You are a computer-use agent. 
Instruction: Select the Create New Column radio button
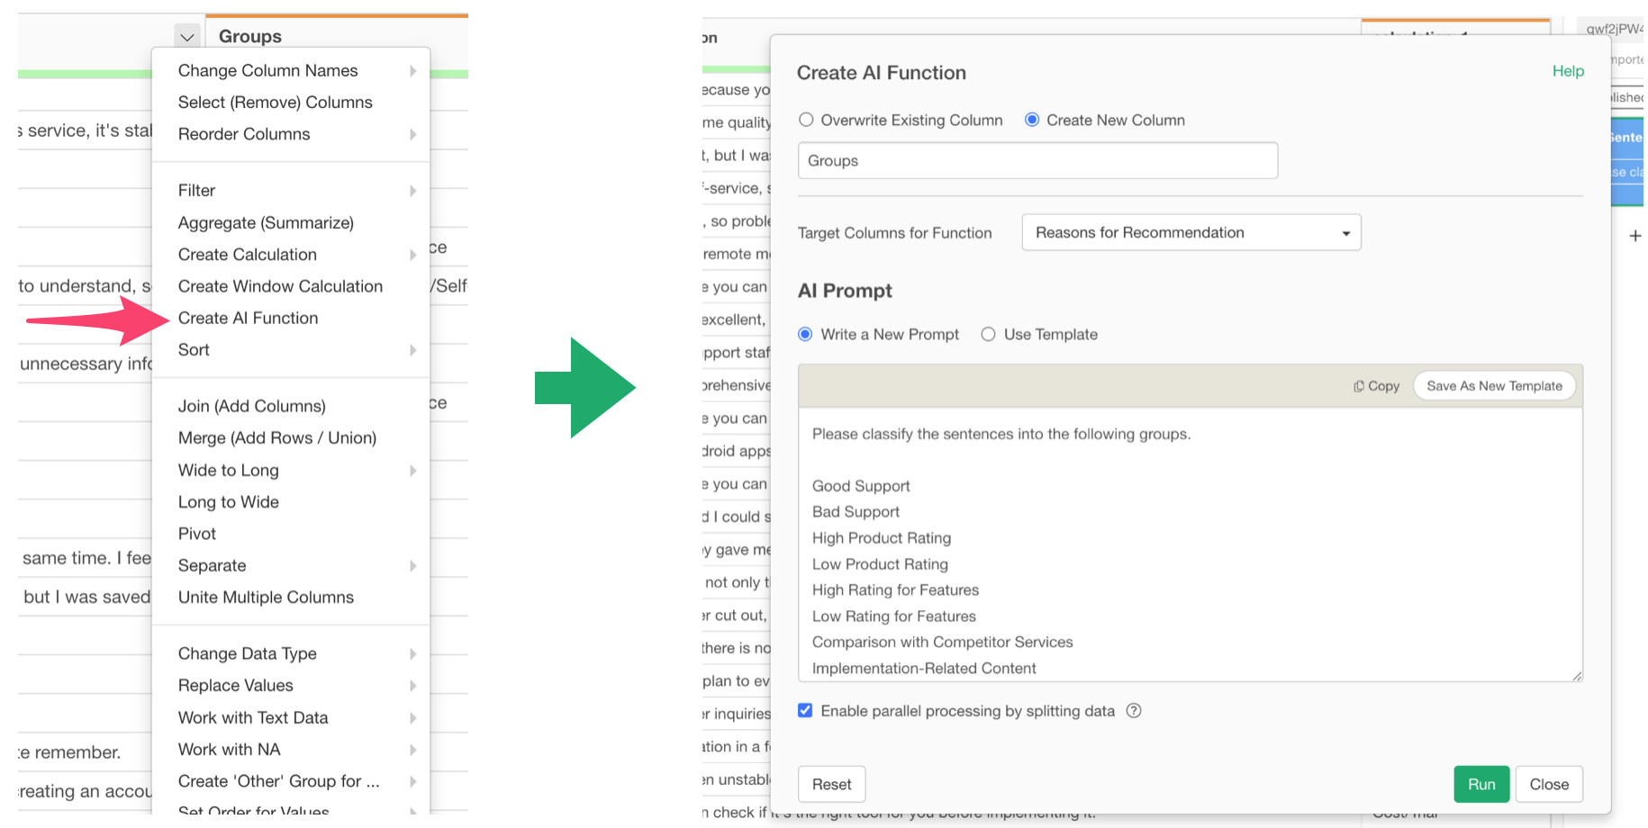point(1032,120)
